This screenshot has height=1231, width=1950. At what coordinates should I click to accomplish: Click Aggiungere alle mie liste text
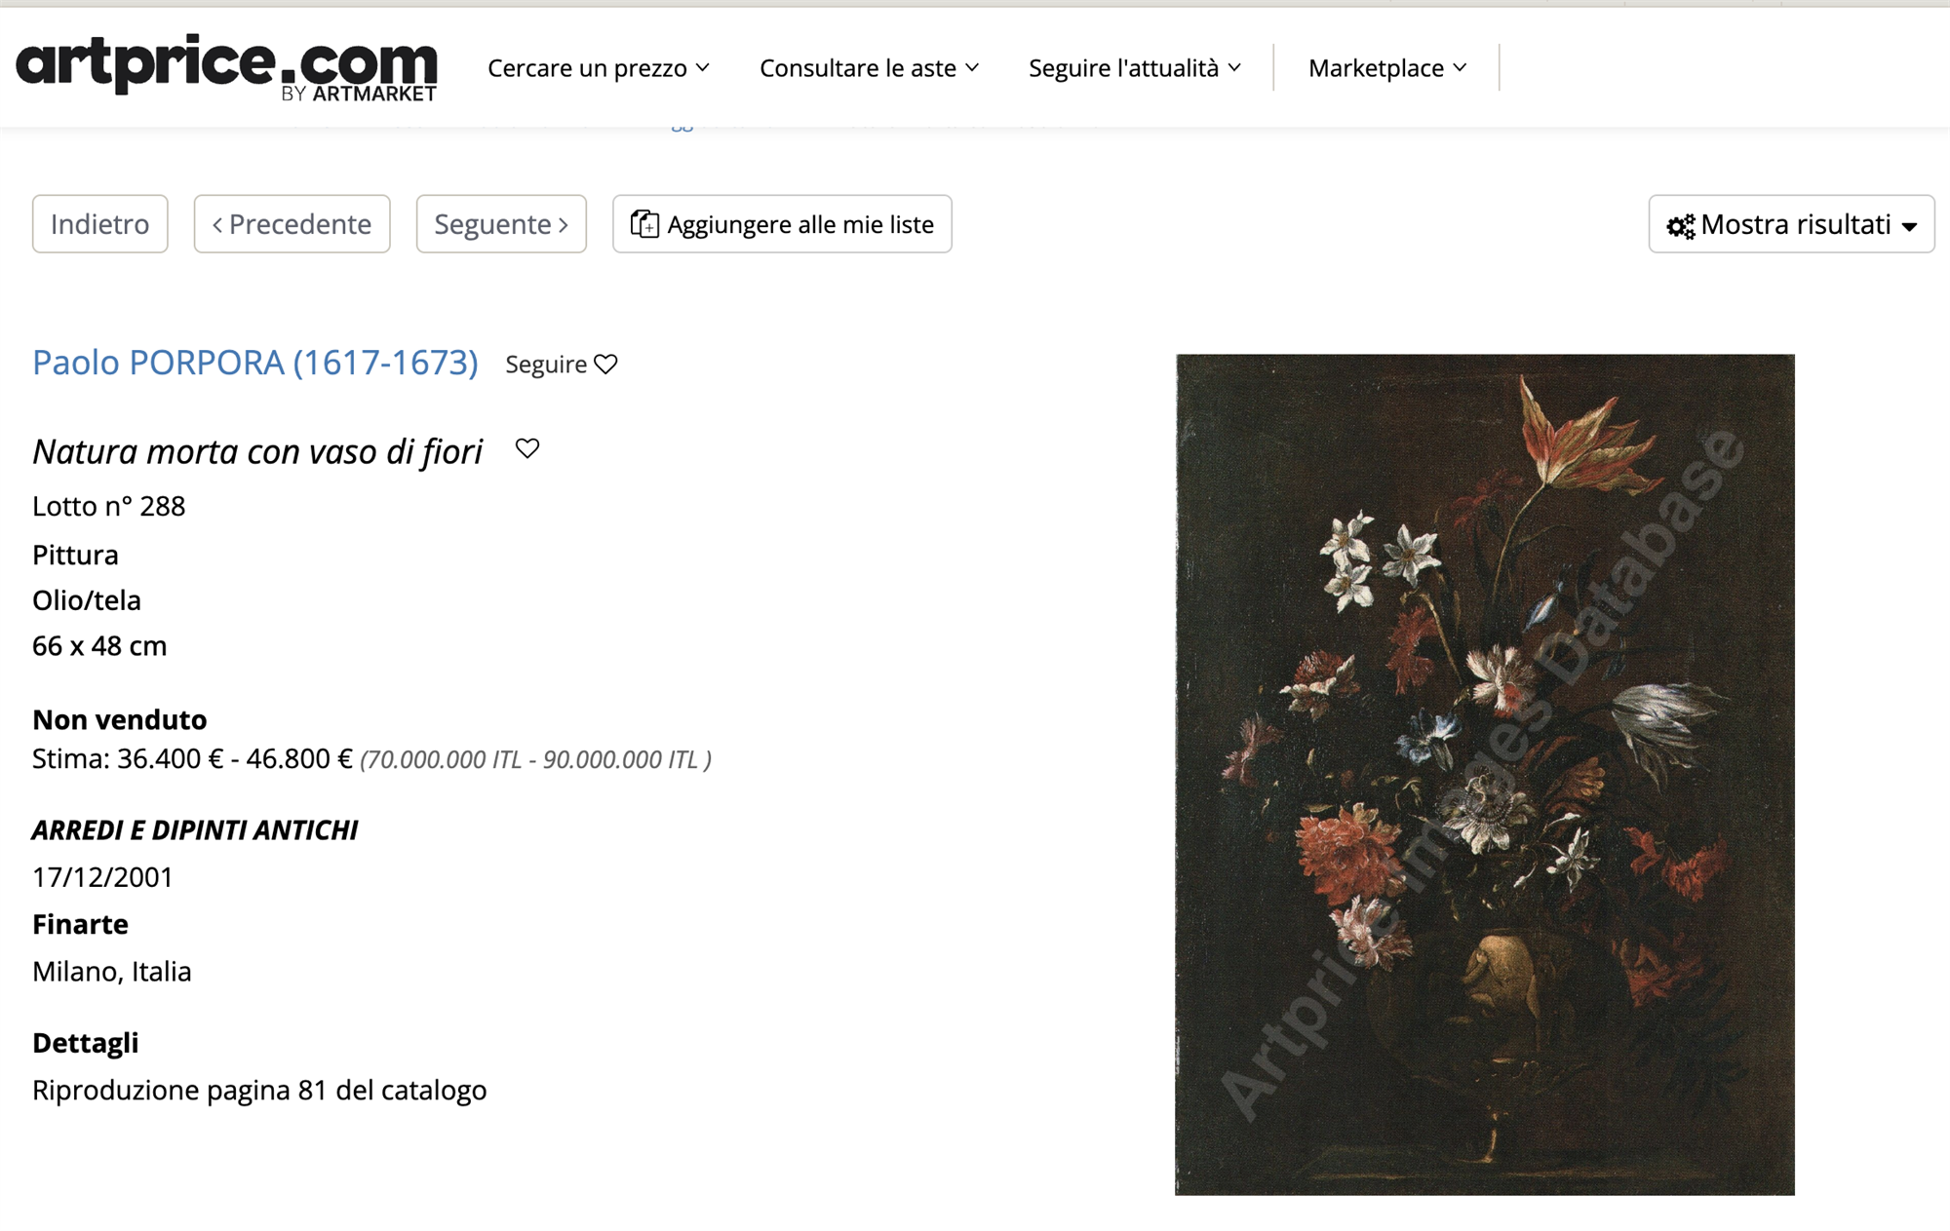(800, 225)
